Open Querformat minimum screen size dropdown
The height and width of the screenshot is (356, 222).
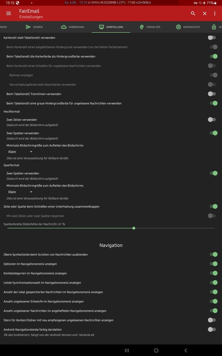tap(20, 192)
